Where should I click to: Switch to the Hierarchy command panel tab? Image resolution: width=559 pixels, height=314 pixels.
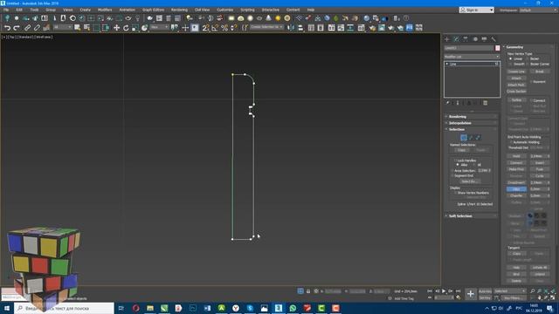[466, 38]
